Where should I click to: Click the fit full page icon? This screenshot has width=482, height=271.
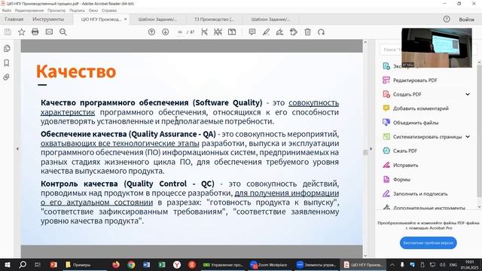coord(218,32)
